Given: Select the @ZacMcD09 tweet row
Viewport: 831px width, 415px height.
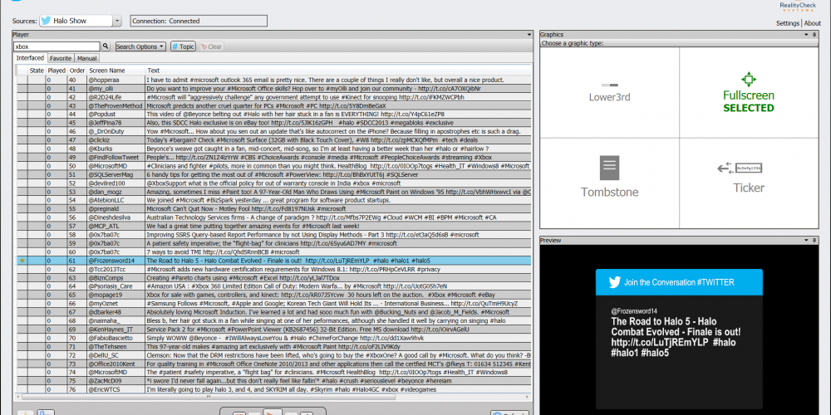Looking at the screenshot, I should (x=274, y=381).
